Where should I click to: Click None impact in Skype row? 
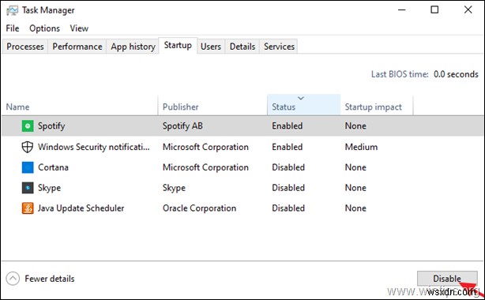(x=355, y=188)
